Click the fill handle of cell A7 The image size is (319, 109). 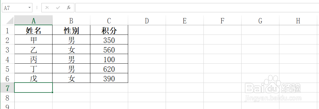coord(53,92)
